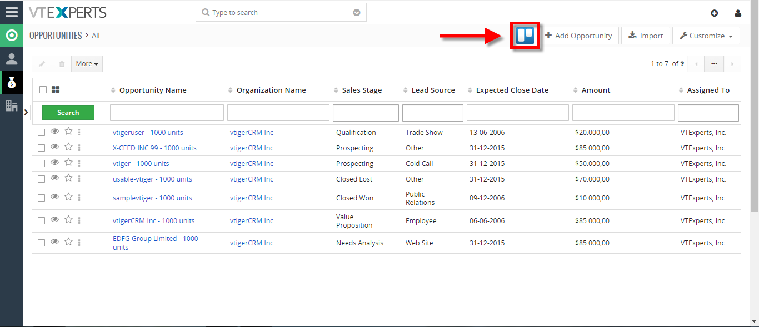Star the usable-vtiger - 1000 units row
This screenshot has width=759, height=327.
pos(68,178)
